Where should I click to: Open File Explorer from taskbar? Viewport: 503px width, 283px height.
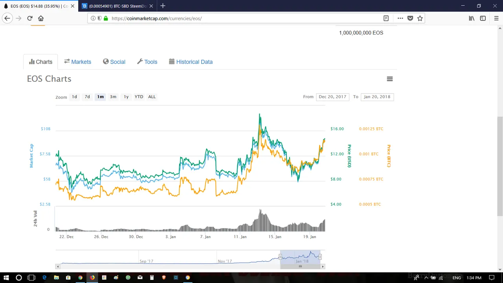pyautogui.click(x=56, y=277)
